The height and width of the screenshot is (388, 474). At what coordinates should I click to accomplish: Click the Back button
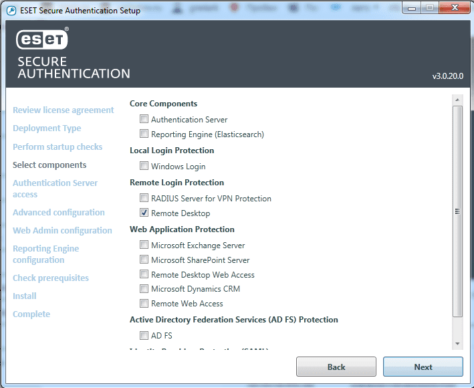click(x=336, y=367)
